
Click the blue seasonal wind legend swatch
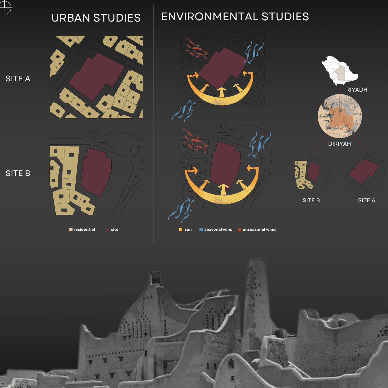[x=201, y=230]
